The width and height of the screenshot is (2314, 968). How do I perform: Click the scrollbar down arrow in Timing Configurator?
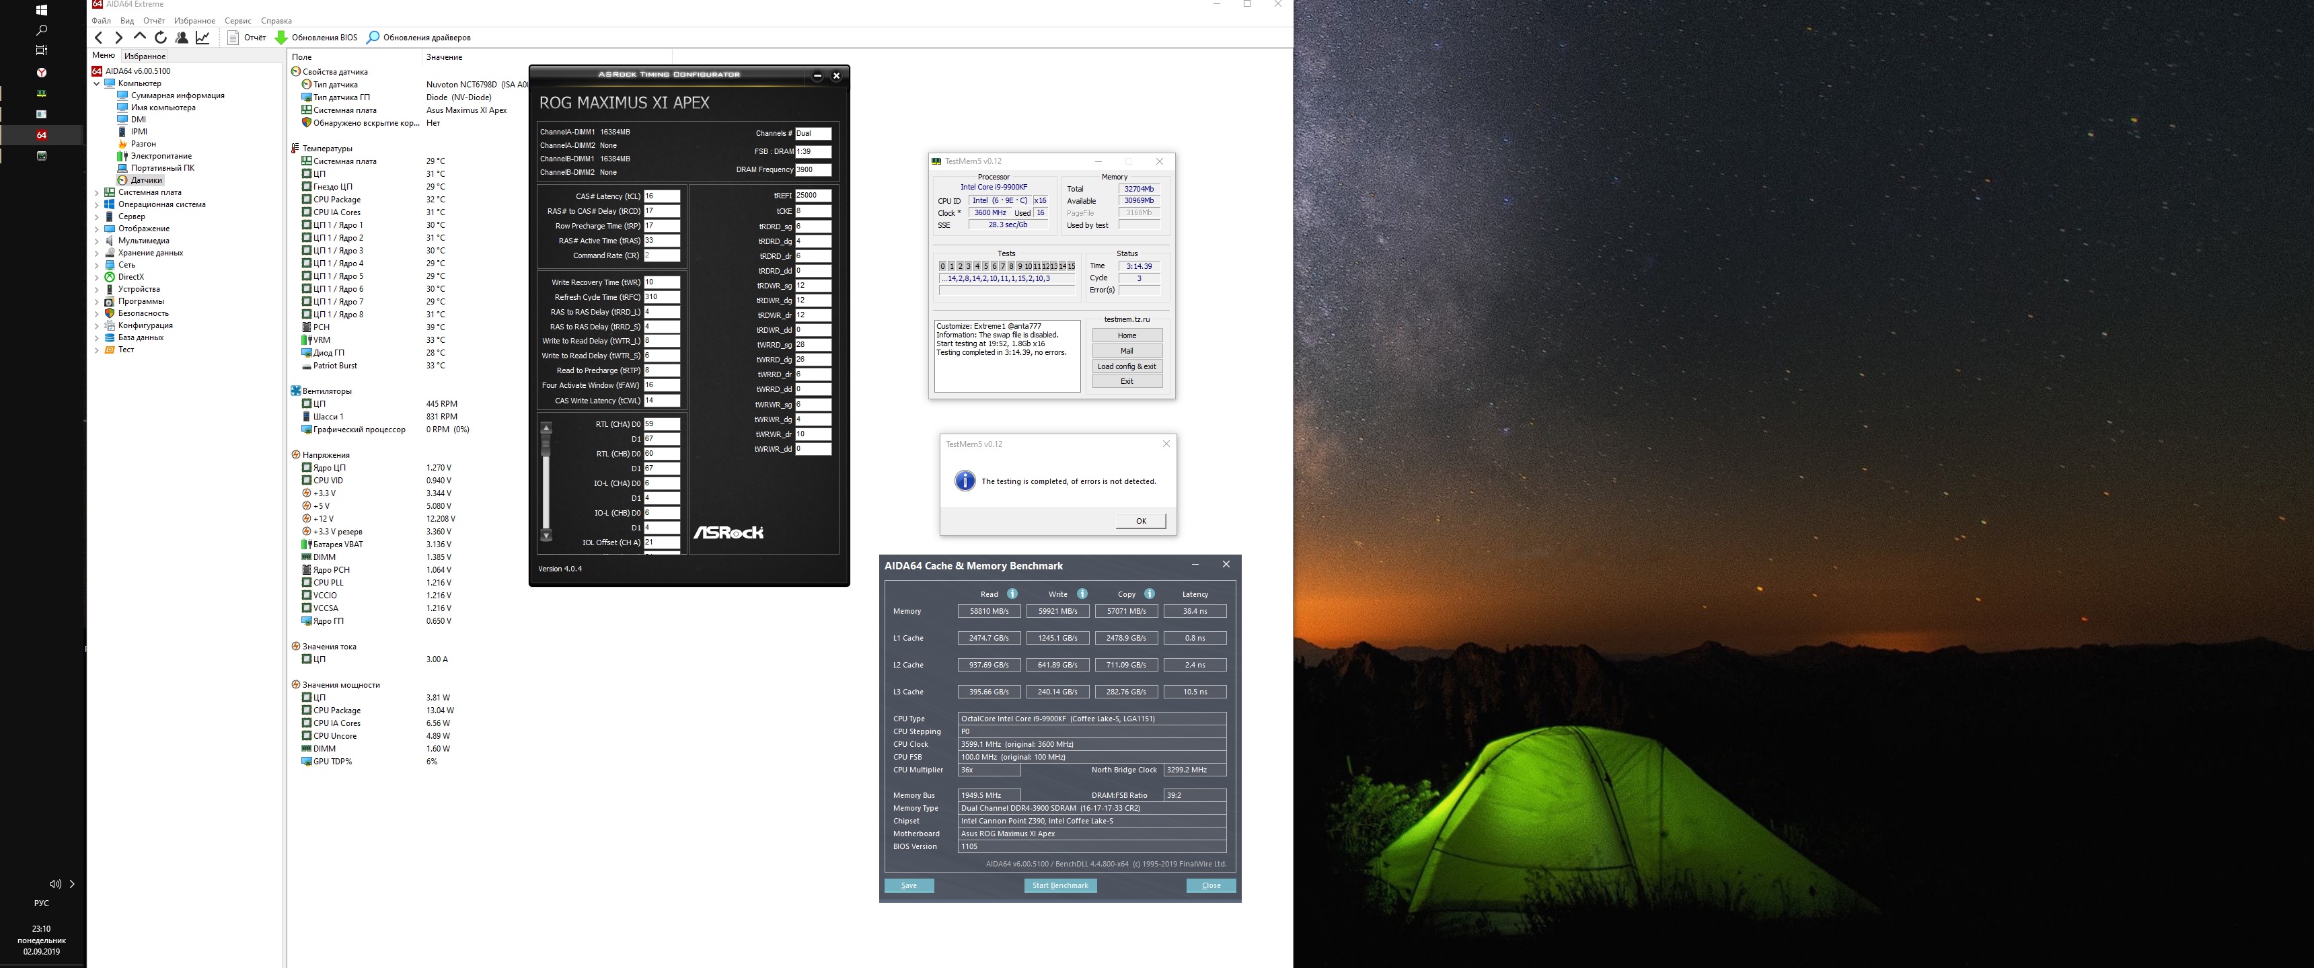coord(546,536)
